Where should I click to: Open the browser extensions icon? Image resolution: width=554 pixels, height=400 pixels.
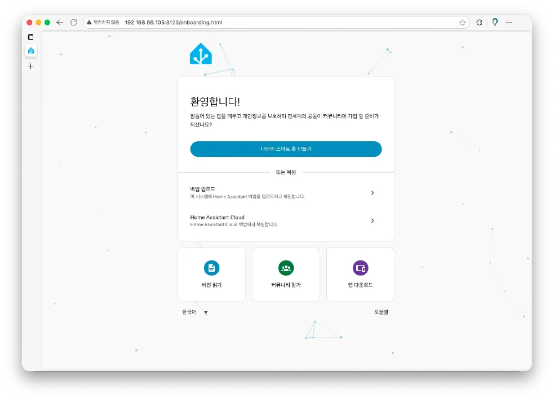pyautogui.click(x=479, y=23)
